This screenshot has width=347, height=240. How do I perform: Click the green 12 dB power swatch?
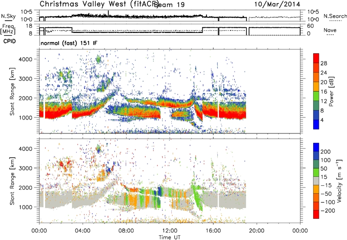pyautogui.click(x=316, y=96)
